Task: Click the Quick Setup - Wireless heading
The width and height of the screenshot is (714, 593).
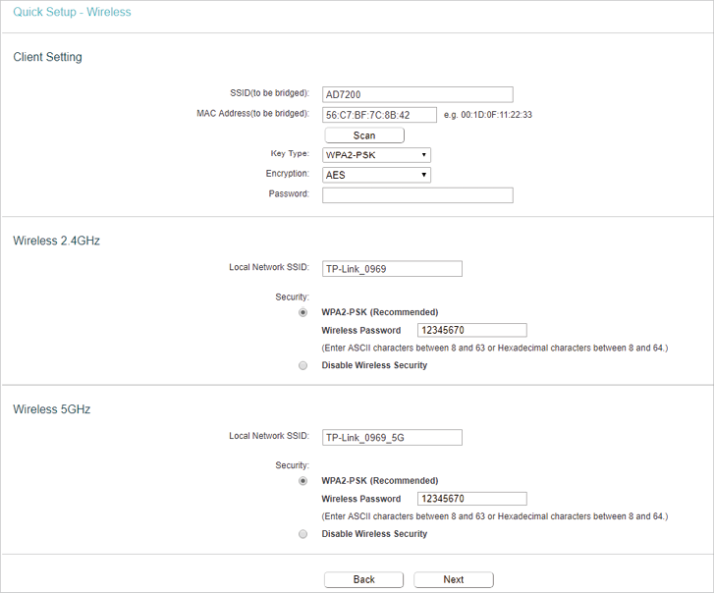Action: point(72,12)
